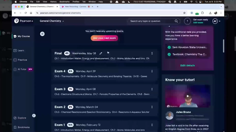Viewport: 236px width, 132px height.
Task: Toggle the Textbook Chemistry checkmark
Action: point(169,54)
